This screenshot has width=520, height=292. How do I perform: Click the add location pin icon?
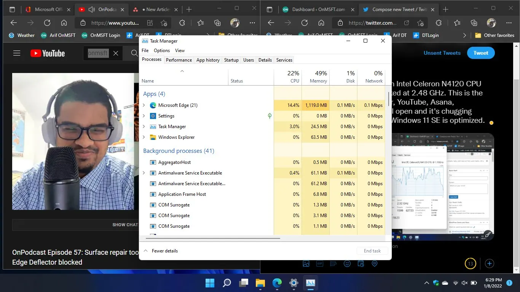tap(375, 263)
